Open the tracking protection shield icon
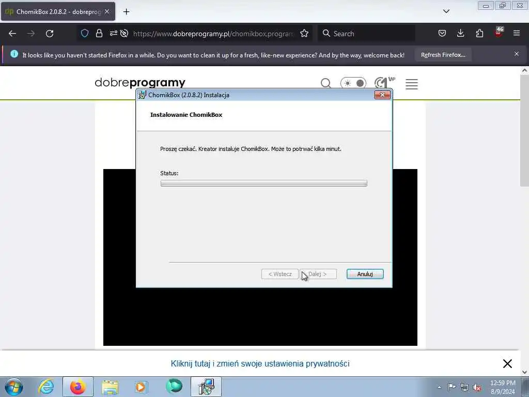This screenshot has width=529, height=397. click(x=85, y=33)
